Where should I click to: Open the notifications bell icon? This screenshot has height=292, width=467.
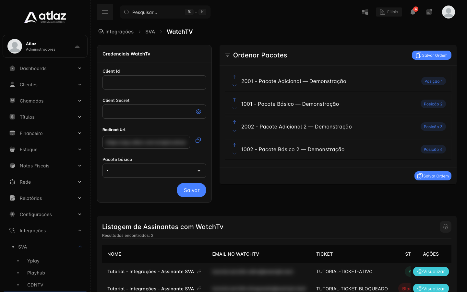pyautogui.click(x=413, y=12)
